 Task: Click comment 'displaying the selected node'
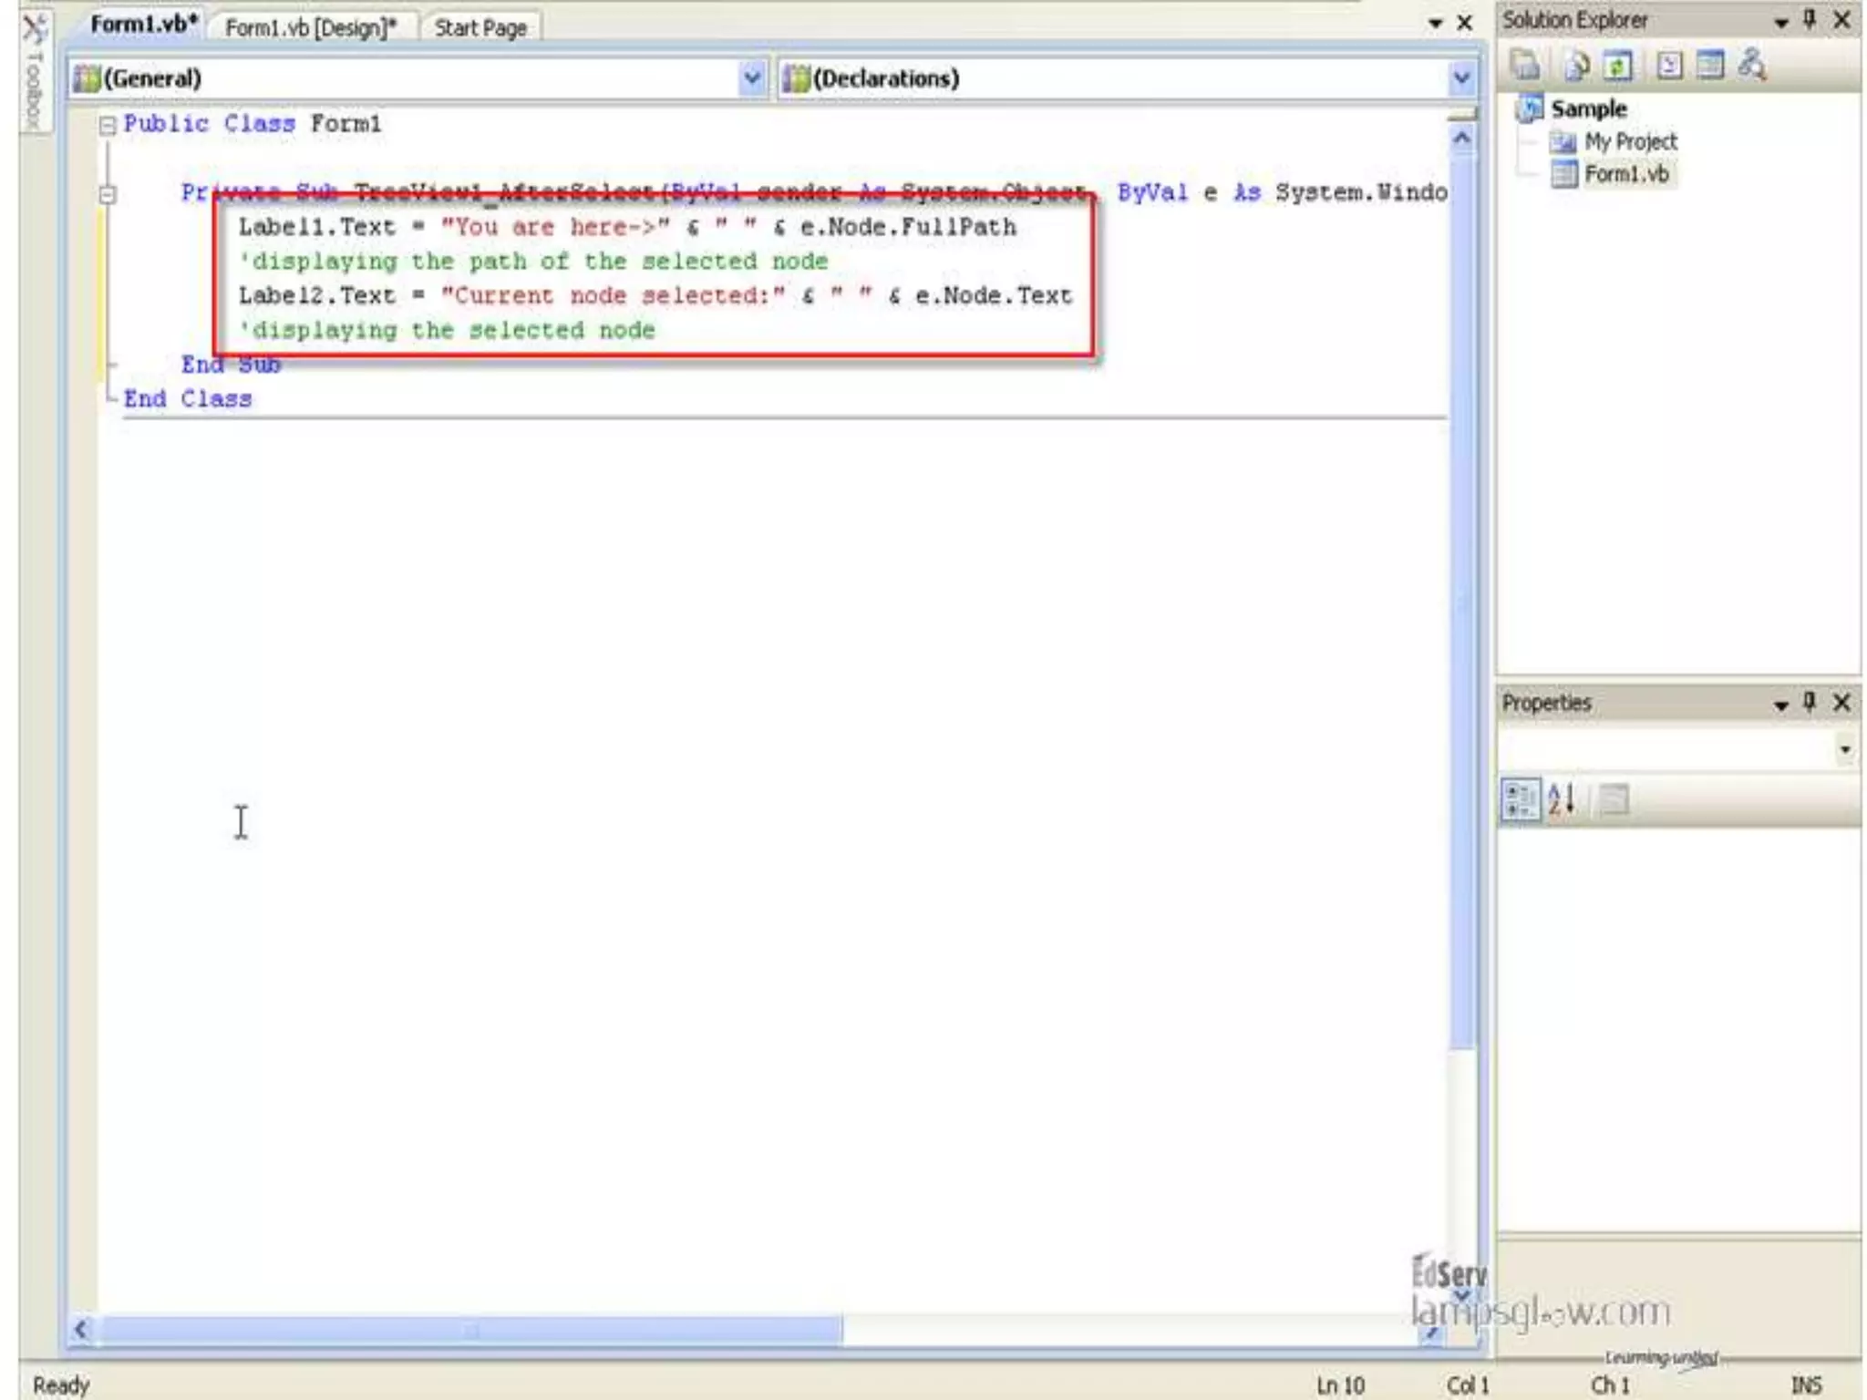pos(447,330)
